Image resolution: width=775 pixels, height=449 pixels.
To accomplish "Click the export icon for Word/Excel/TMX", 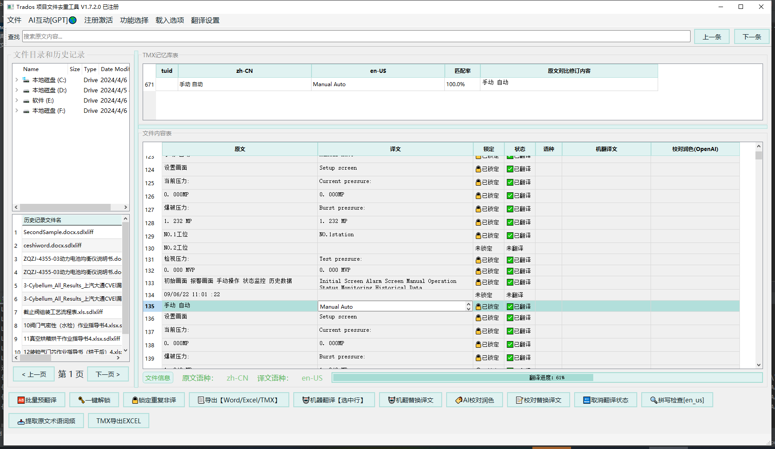I will click(201, 400).
